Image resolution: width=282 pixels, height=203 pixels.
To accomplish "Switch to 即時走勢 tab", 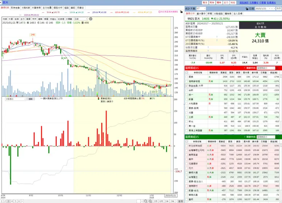I will pos(15,8).
